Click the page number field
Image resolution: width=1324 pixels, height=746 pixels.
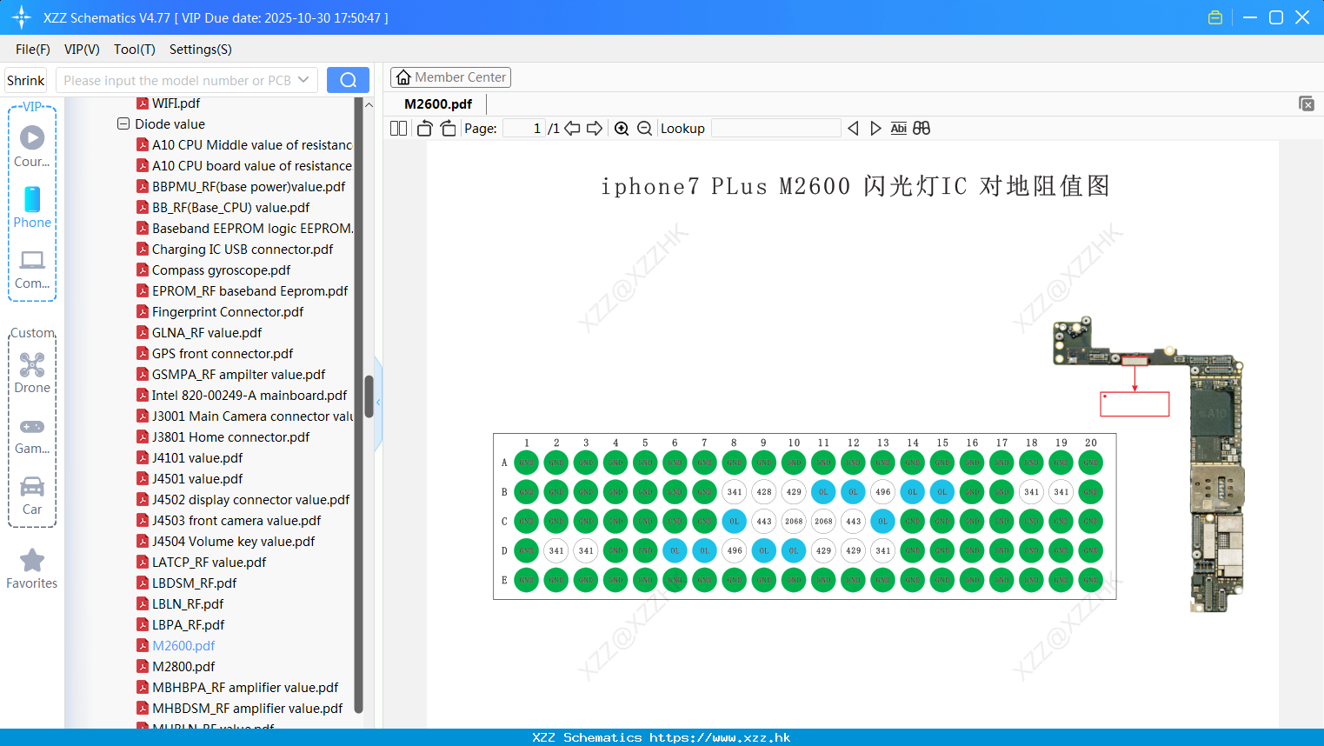point(524,129)
